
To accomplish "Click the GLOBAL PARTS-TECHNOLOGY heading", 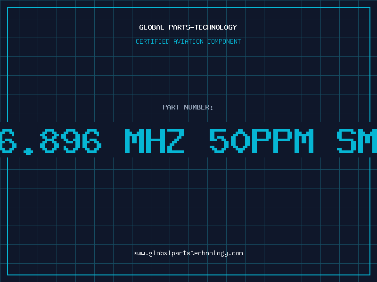I will 188,27.
